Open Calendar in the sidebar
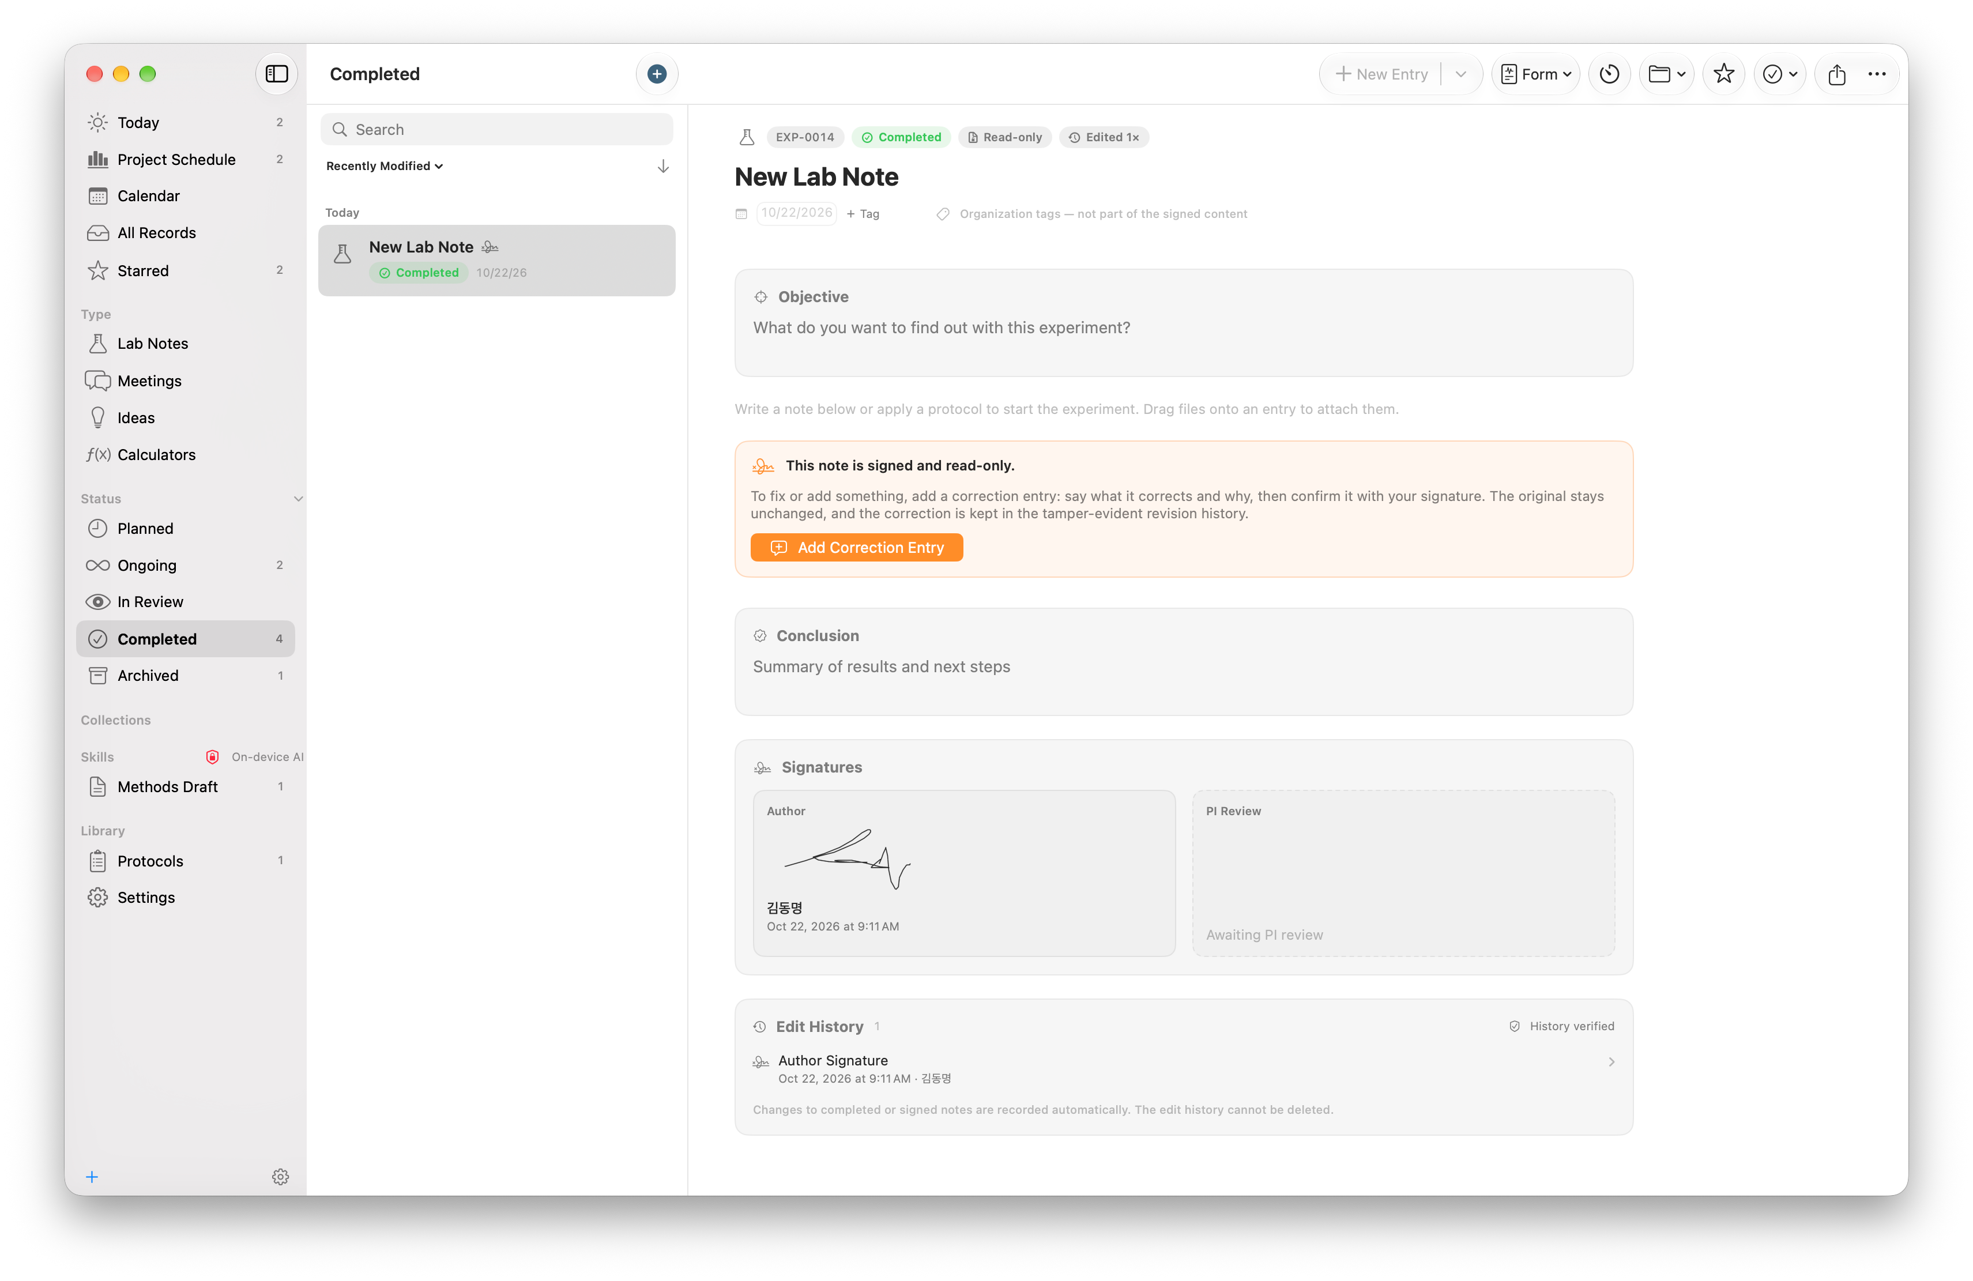The width and height of the screenshot is (1973, 1281). 186,195
